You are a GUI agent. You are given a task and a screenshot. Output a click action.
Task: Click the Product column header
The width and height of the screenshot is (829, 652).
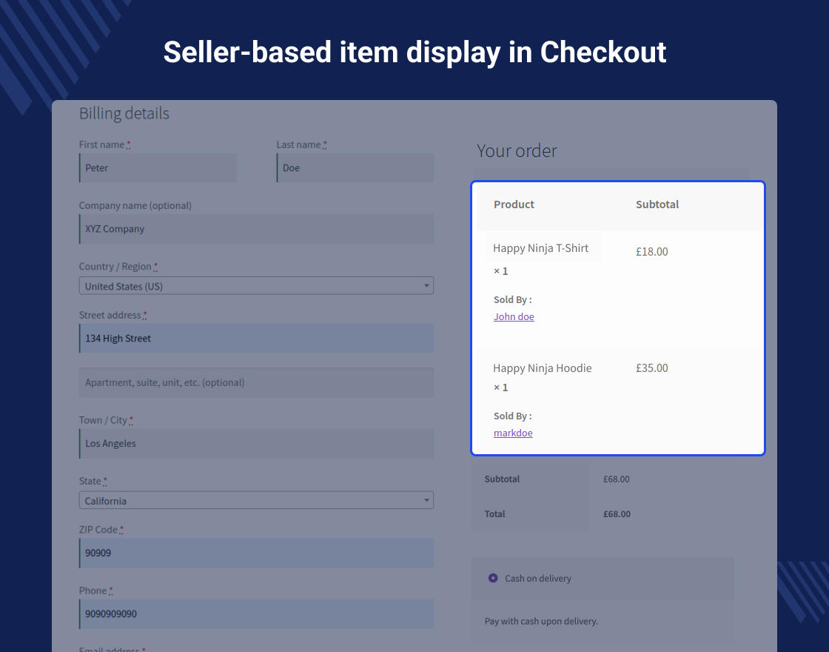click(514, 204)
